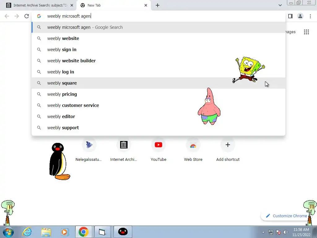Choose the 'weebly square' suggestion

[x=158, y=83]
